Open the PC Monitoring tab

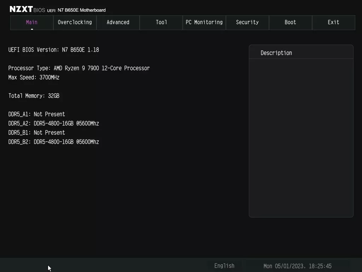204,22
